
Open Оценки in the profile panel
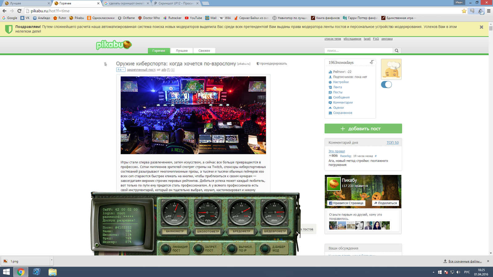pyautogui.click(x=338, y=108)
